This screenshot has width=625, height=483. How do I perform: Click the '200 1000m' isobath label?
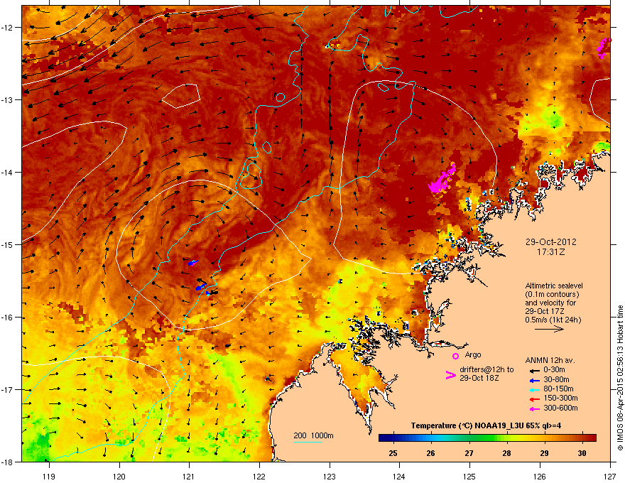click(314, 435)
